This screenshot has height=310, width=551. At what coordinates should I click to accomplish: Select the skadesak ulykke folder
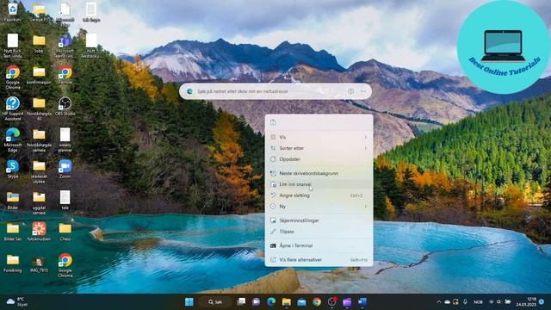39,171
